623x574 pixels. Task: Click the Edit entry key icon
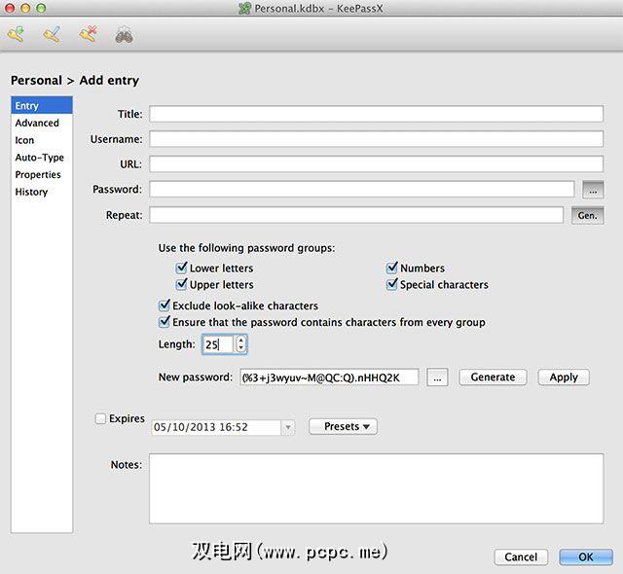point(52,36)
